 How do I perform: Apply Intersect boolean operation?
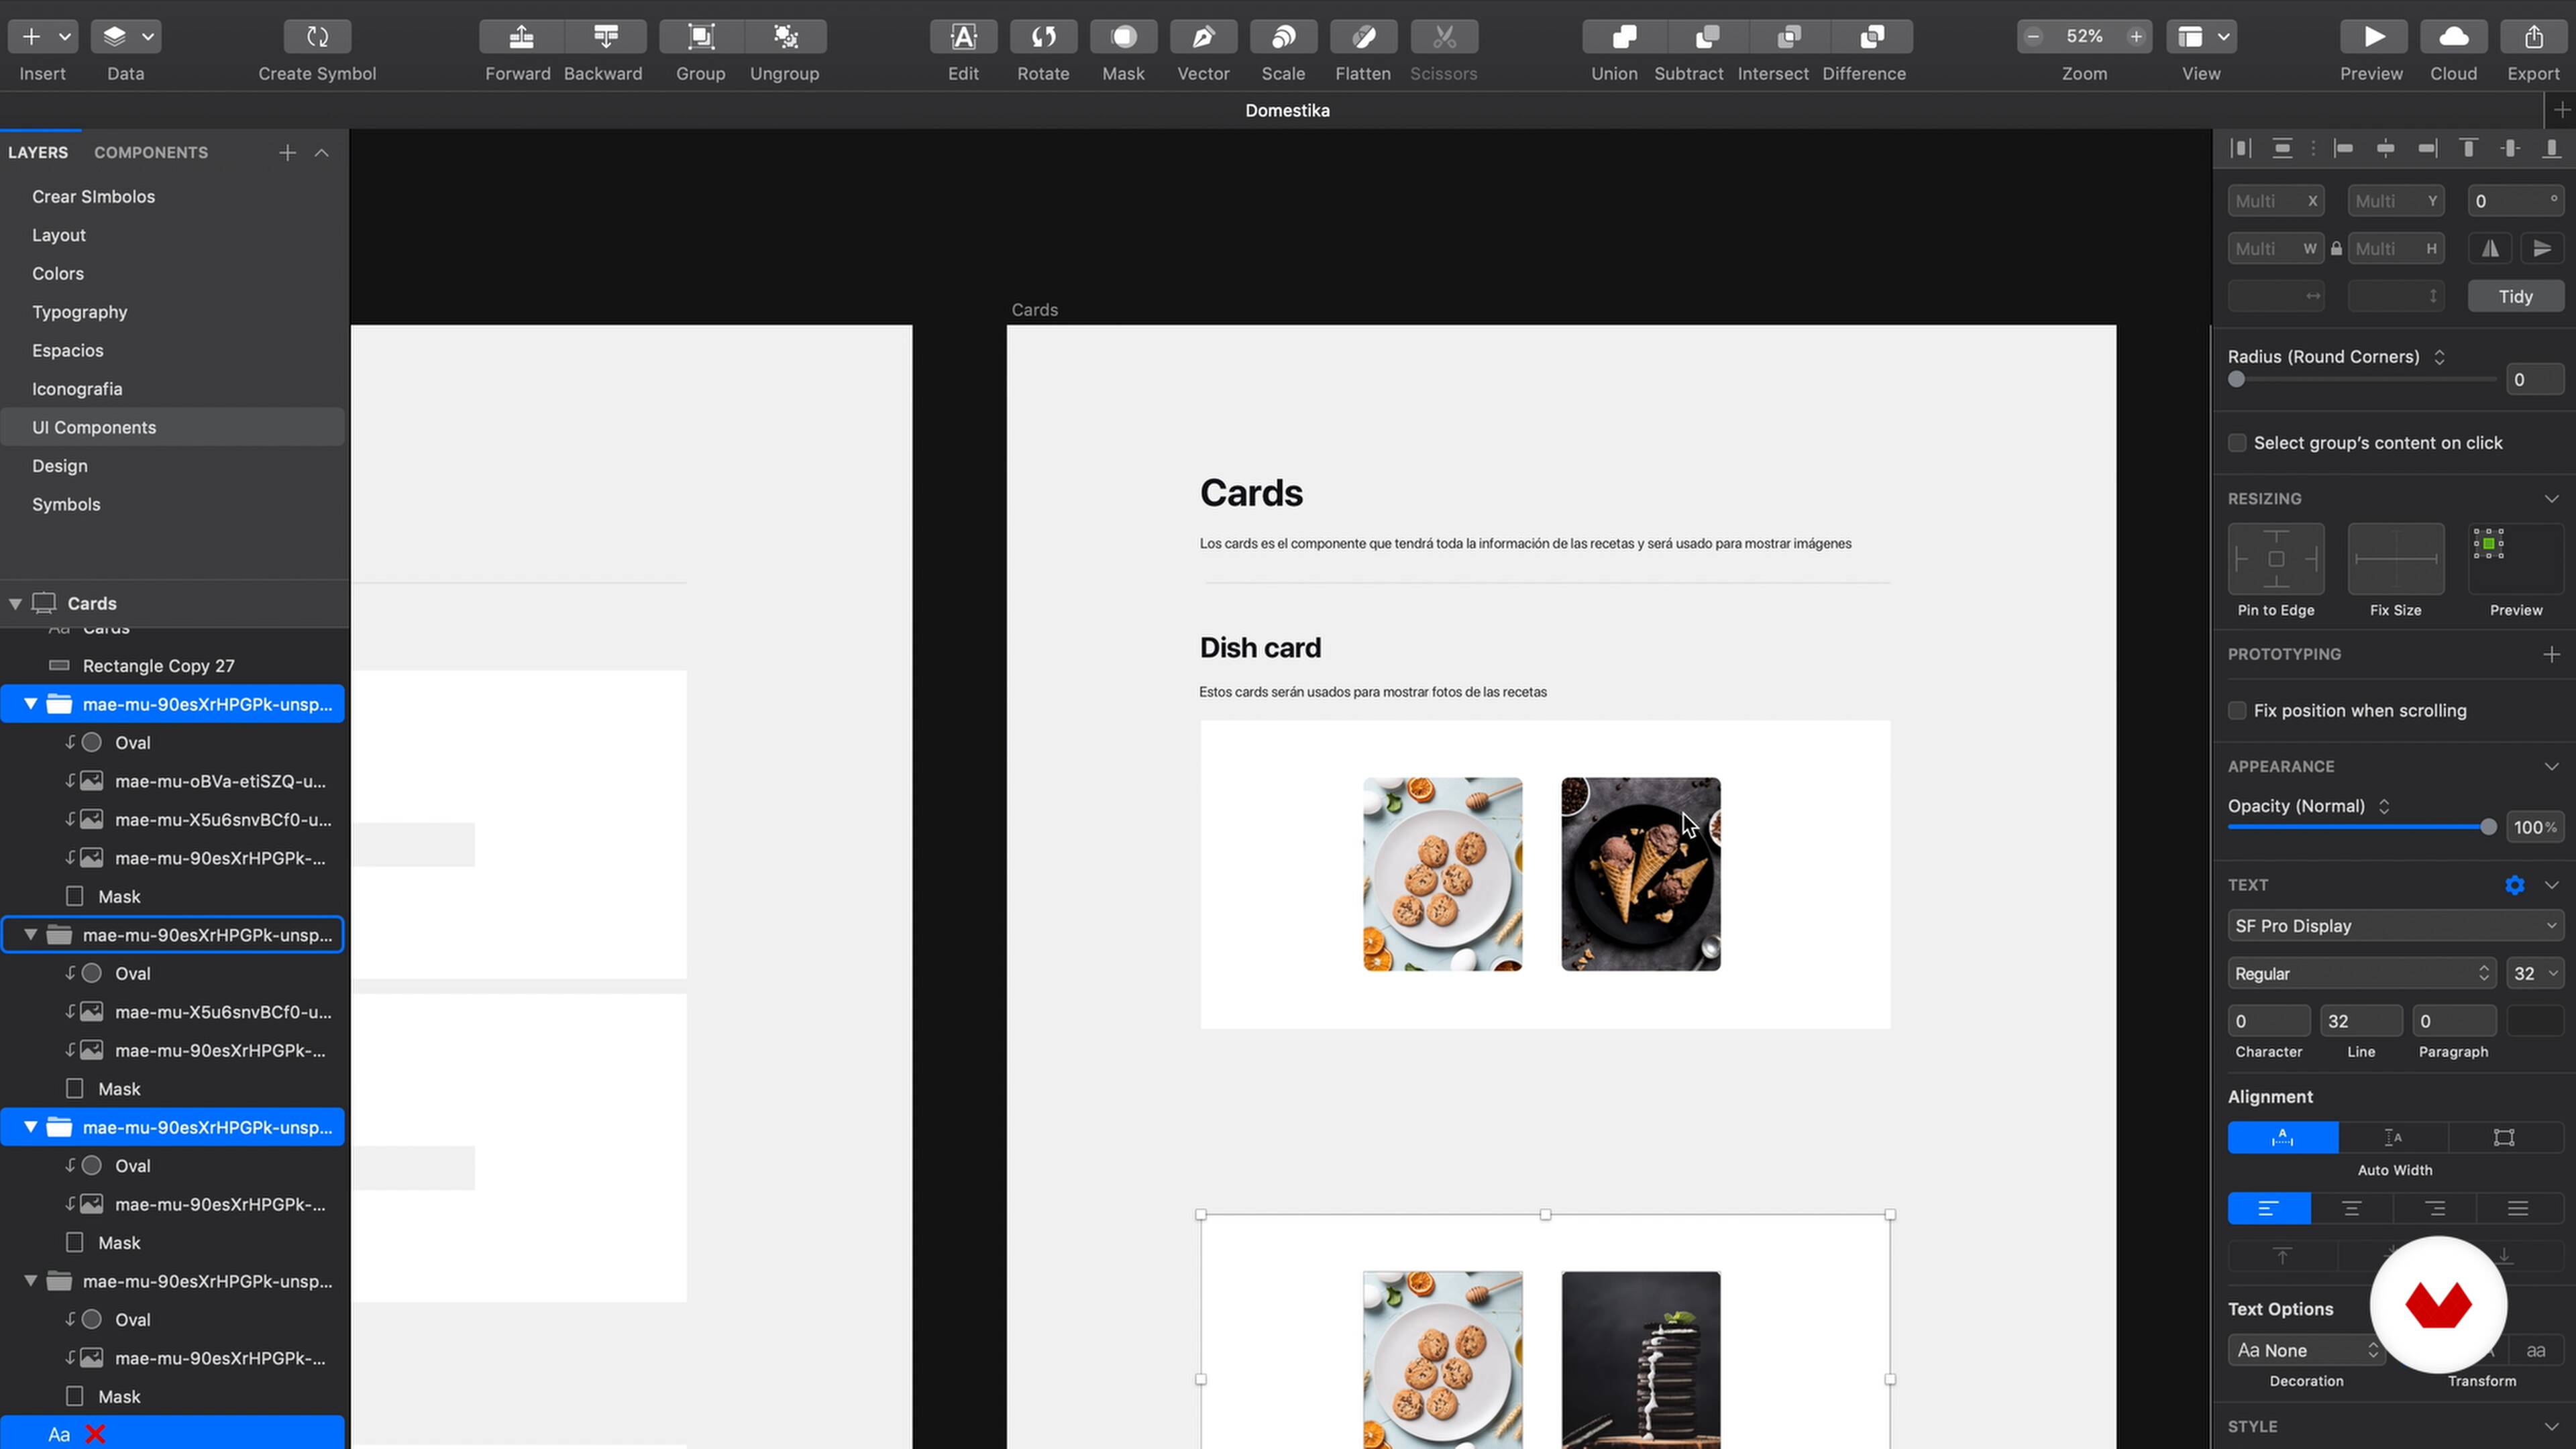tap(1790, 37)
